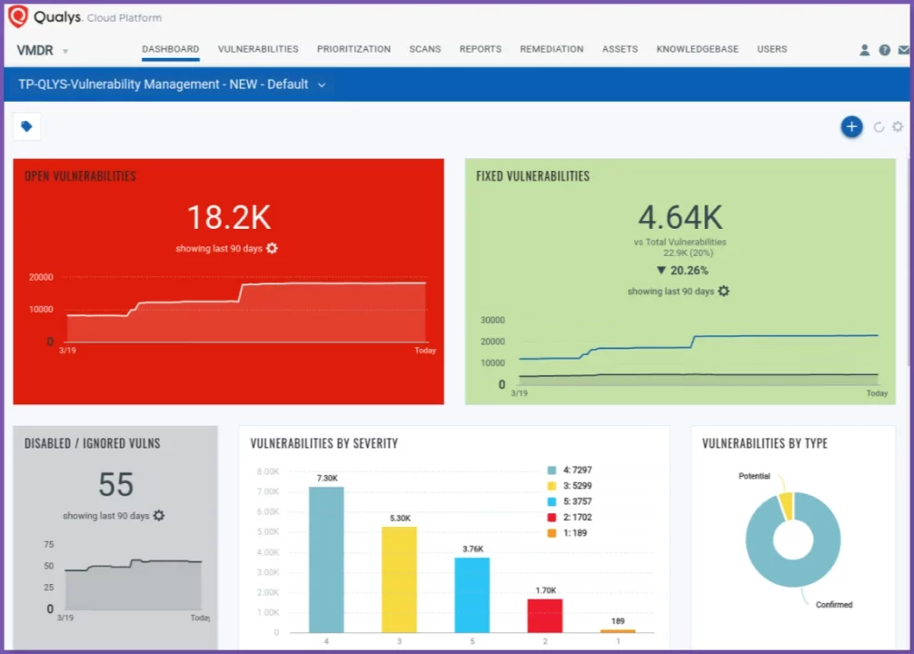Open the PRIORITIZATION menu item
This screenshot has height=654, width=914.
353,49
